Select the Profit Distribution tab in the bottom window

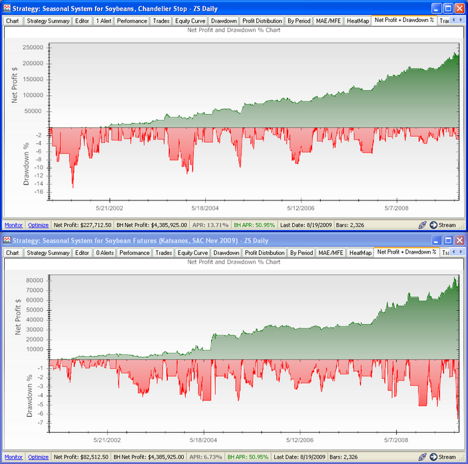pos(262,252)
